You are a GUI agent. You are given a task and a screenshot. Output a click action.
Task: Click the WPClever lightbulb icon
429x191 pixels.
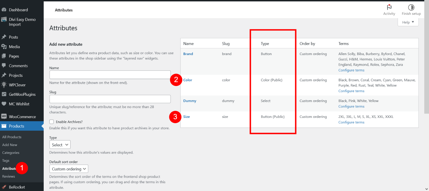[4, 85]
